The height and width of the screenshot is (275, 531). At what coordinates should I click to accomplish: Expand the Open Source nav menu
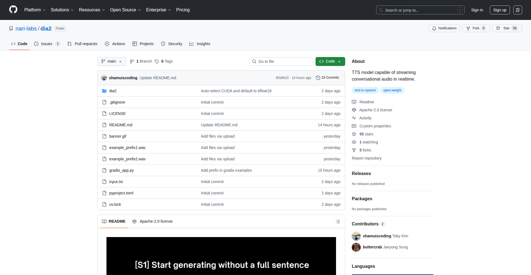pyautogui.click(x=125, y=10)
